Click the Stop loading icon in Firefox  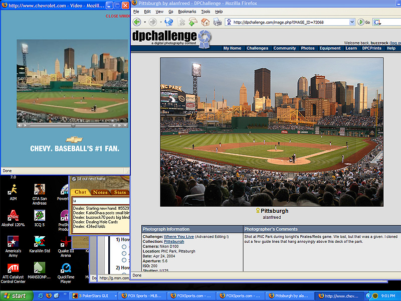tap(181, 22)
